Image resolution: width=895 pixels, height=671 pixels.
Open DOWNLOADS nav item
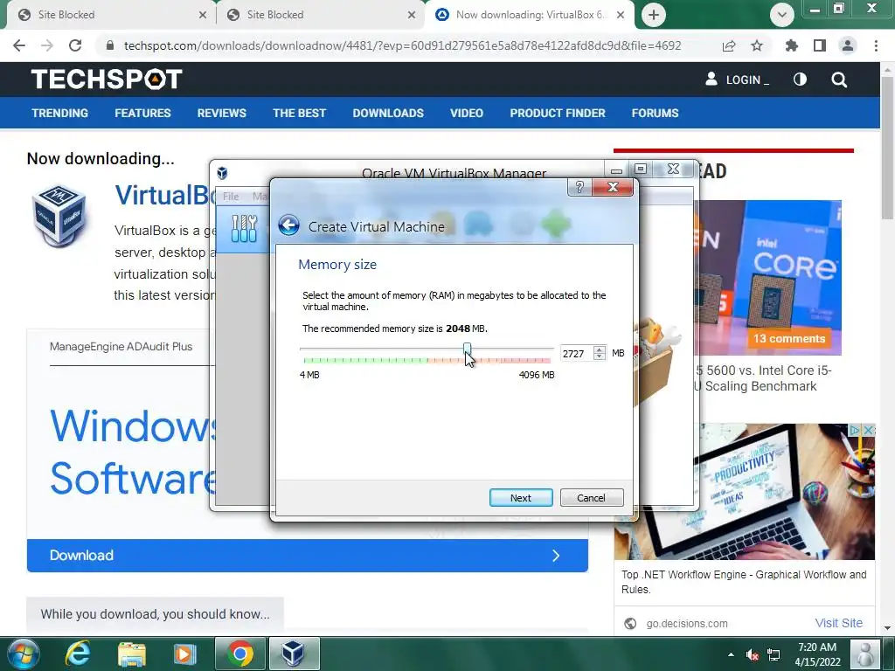point(388,113)
